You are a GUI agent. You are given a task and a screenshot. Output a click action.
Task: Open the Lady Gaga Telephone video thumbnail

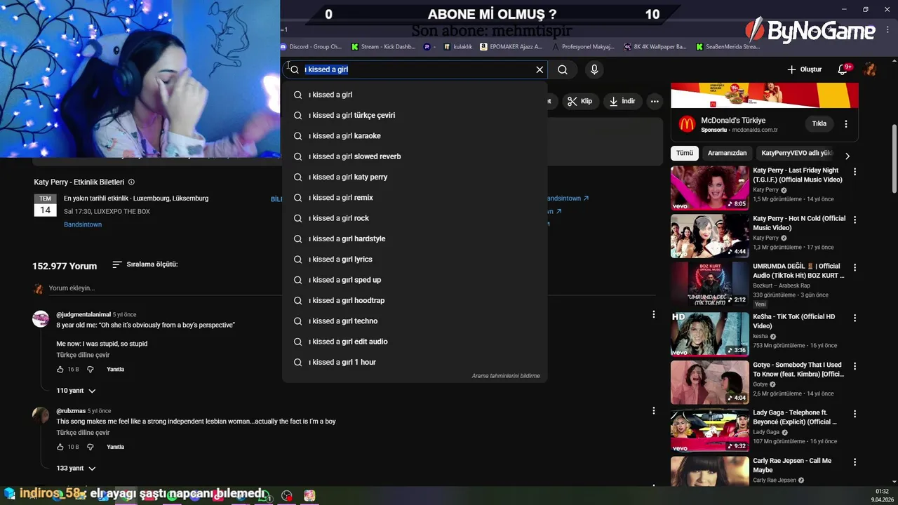point(710,431)
